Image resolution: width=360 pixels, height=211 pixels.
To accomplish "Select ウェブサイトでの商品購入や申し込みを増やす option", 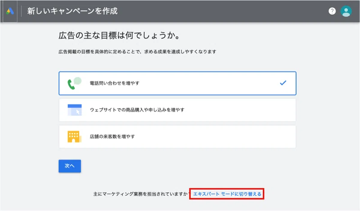I will click(177, 110).
